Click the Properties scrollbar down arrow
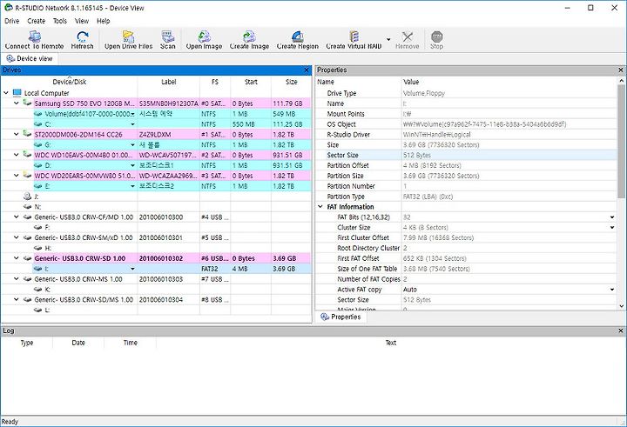The image size is (627, 427). 621,306
